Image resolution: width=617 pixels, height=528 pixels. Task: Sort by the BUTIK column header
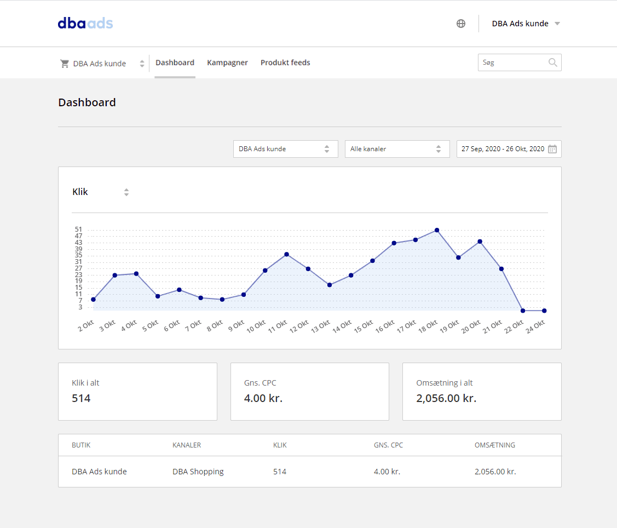coord(81,445)
